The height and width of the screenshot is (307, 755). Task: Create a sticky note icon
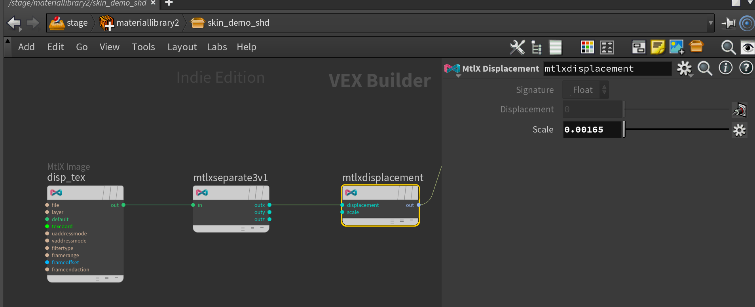658,47
